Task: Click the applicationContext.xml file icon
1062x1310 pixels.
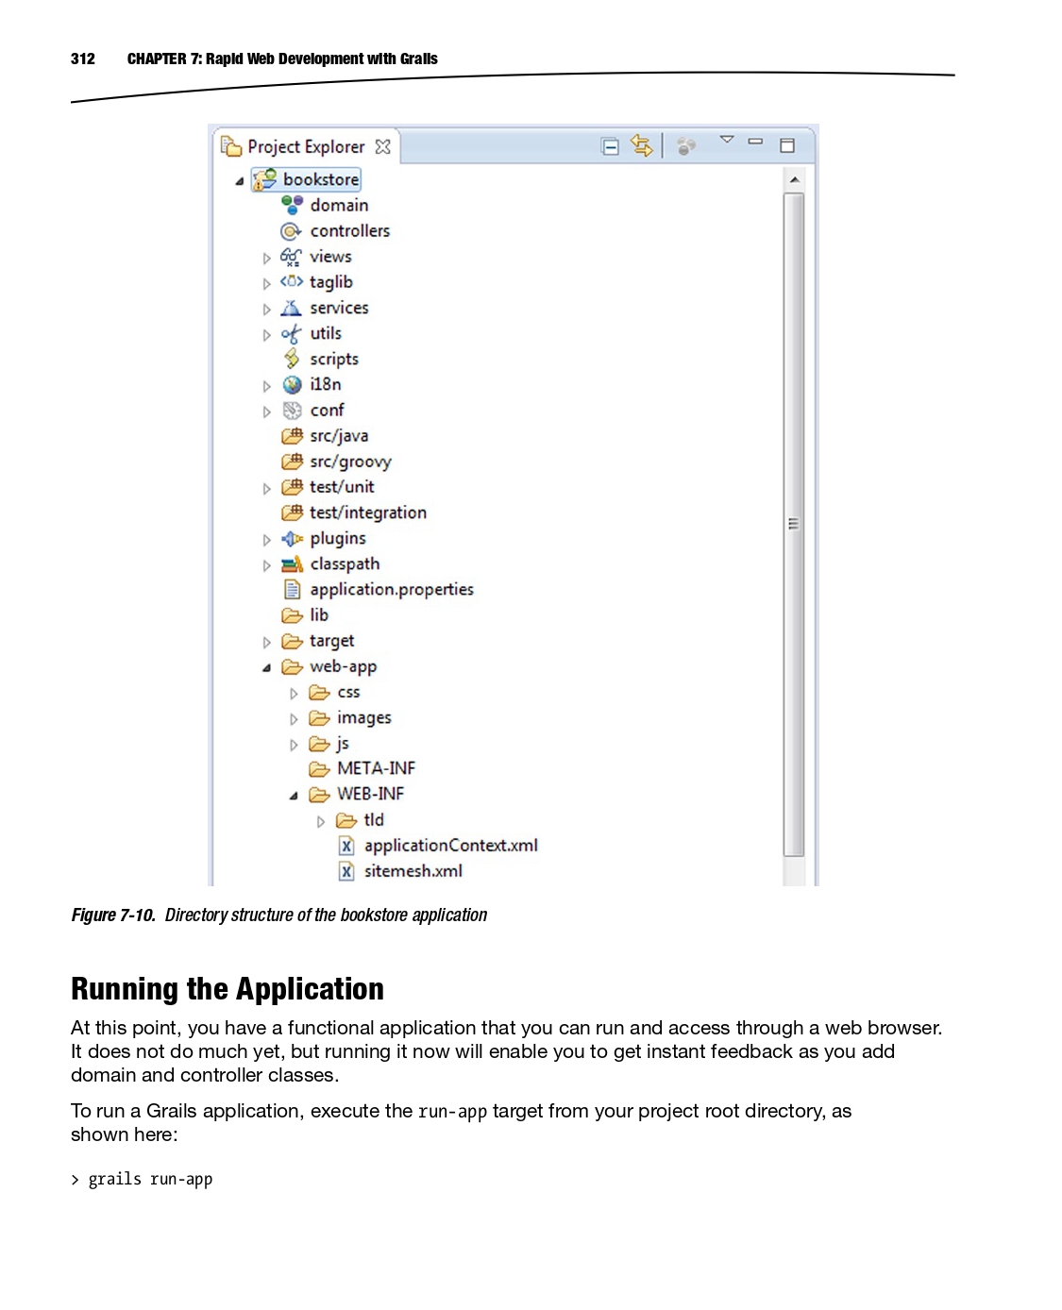Action: [346, 846]
